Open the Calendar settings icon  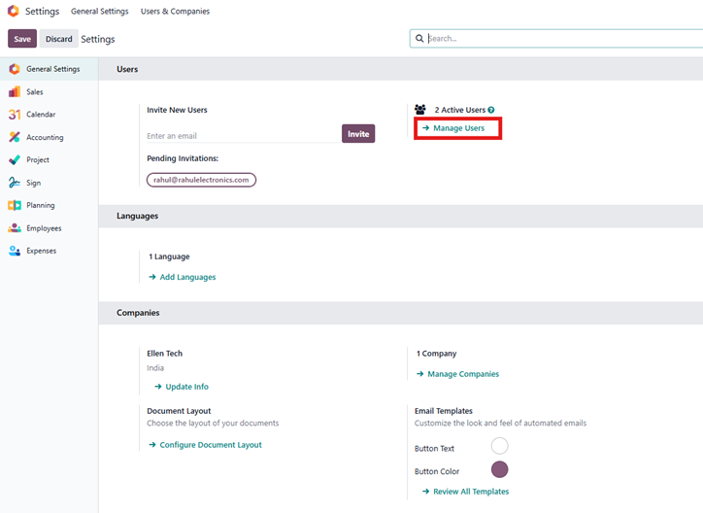pyautogui.click(x=14, y=115)
